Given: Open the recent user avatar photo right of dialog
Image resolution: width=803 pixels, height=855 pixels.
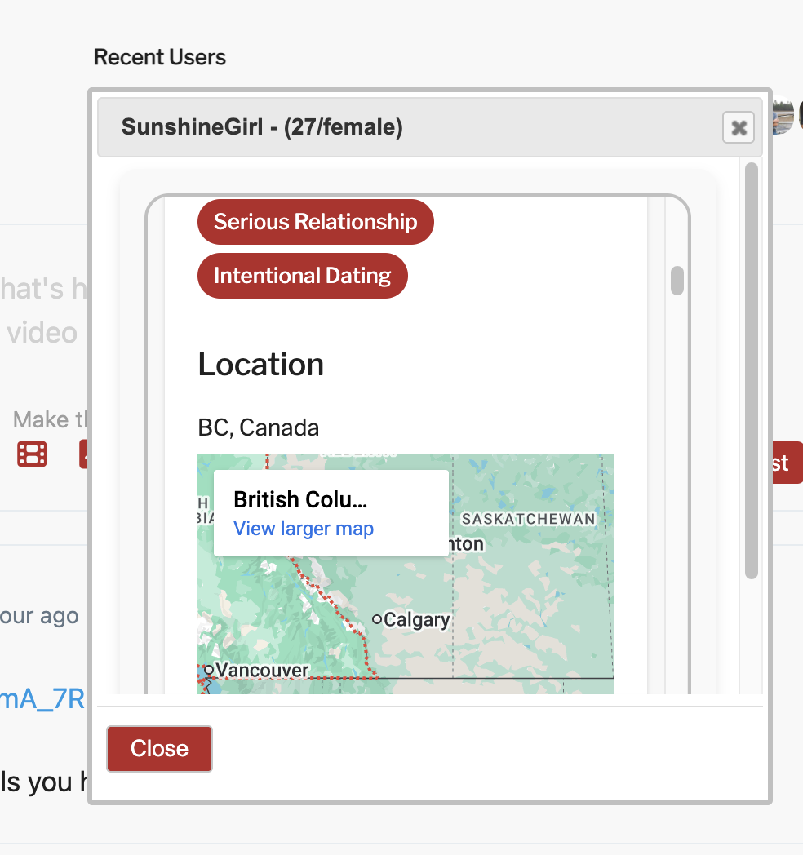Looking at the screenshot, I should point(783,116).
